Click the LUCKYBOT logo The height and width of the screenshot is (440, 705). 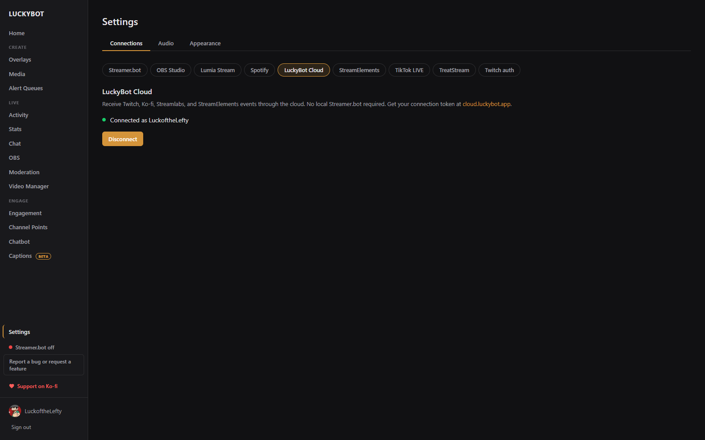[x=26, y=14]
